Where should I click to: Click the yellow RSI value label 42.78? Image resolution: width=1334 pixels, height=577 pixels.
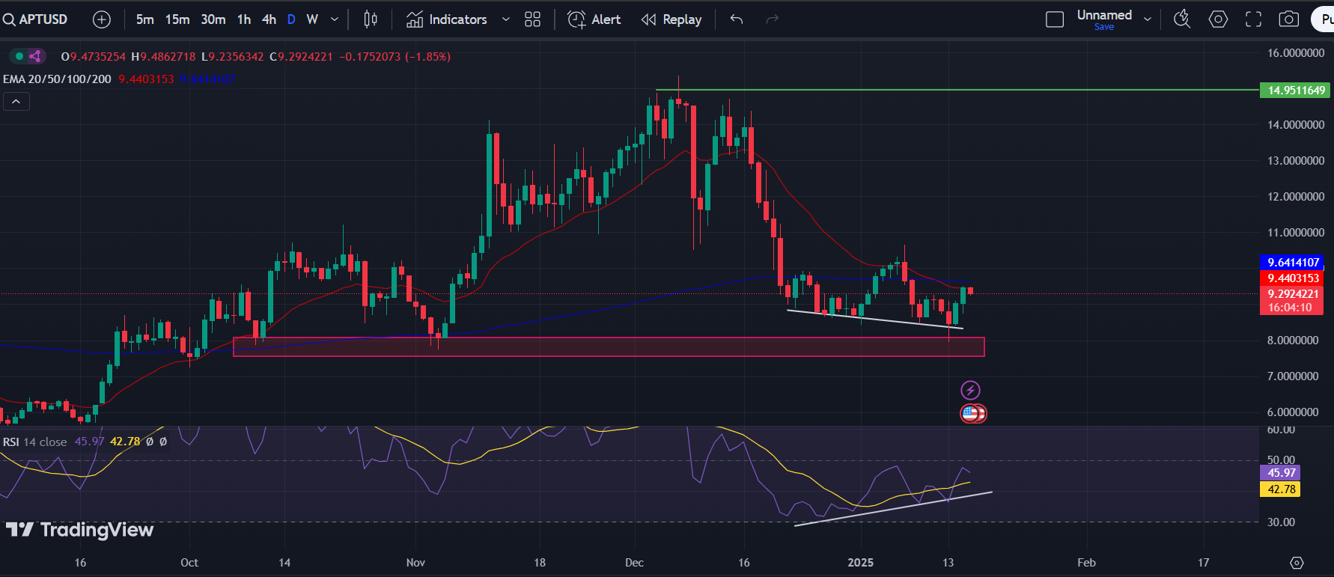pyautogui.click(x=1280, y=489)
